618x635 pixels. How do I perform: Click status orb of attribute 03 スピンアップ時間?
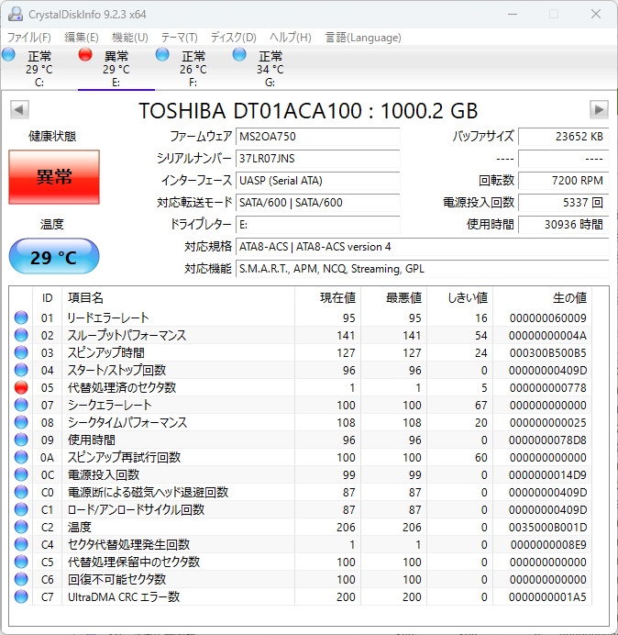pyautogui.click(x=21, y=352)
